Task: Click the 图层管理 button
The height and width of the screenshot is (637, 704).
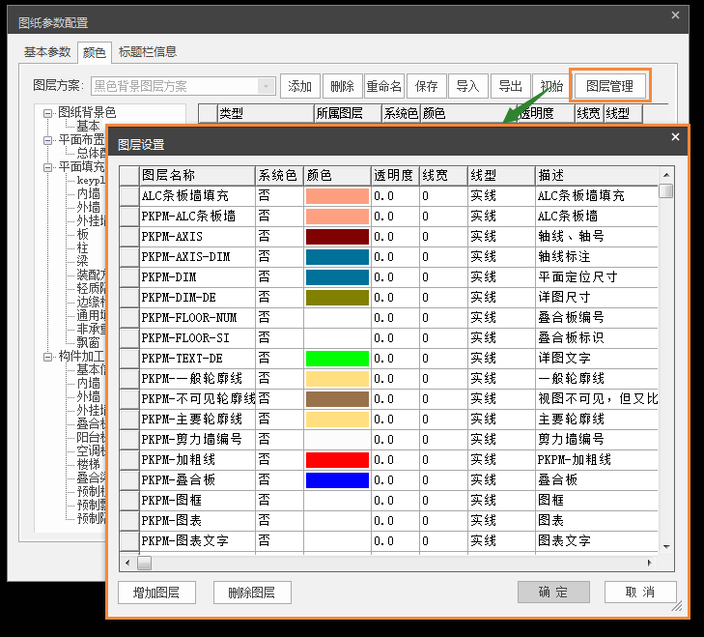Action: 609,86
